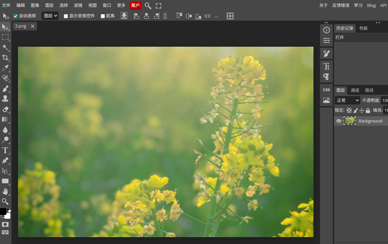Pick the Eyedropper tool

pos(5,68)
